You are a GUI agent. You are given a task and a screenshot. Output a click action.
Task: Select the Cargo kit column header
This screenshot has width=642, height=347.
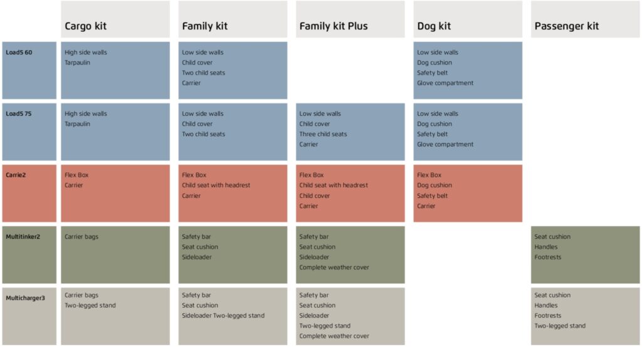coord(115,19)
